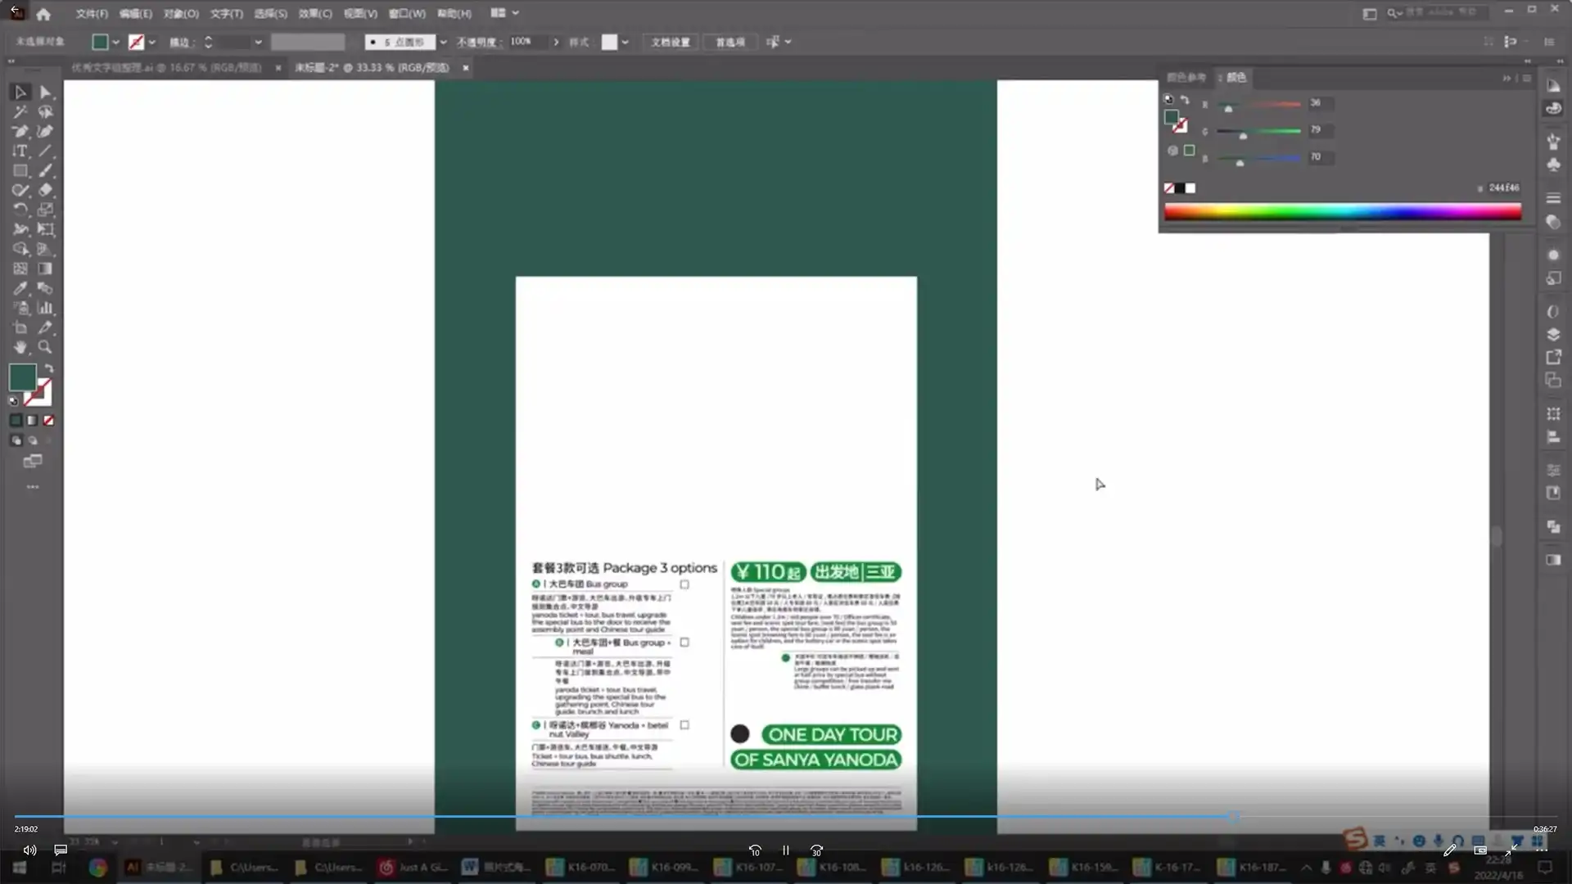Open the brush definition dropdown
The width and height of the screenshot is (1572, 884).
[443, 43]
